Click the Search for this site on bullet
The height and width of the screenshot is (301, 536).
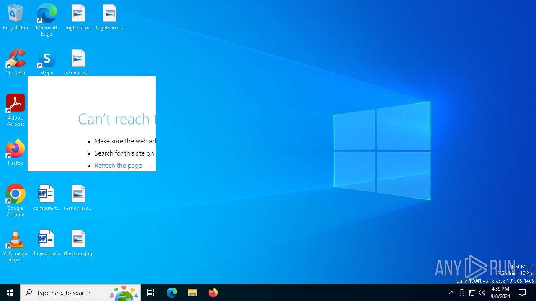(x=124, y=153)
